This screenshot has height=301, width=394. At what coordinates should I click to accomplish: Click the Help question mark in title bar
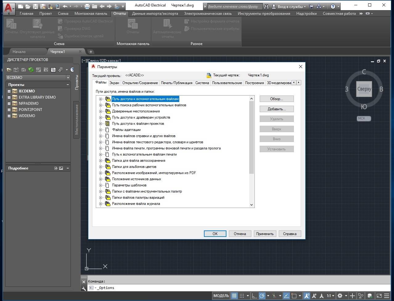333,6
